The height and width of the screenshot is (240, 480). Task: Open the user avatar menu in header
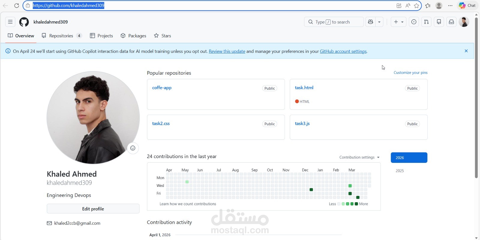pos(464,22)
